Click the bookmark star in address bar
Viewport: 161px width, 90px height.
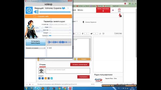127,3
